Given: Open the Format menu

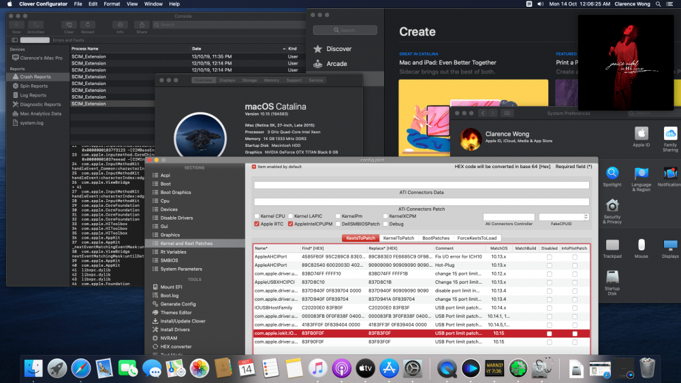Looking at the screenshot, I should (x=112, y=4).
